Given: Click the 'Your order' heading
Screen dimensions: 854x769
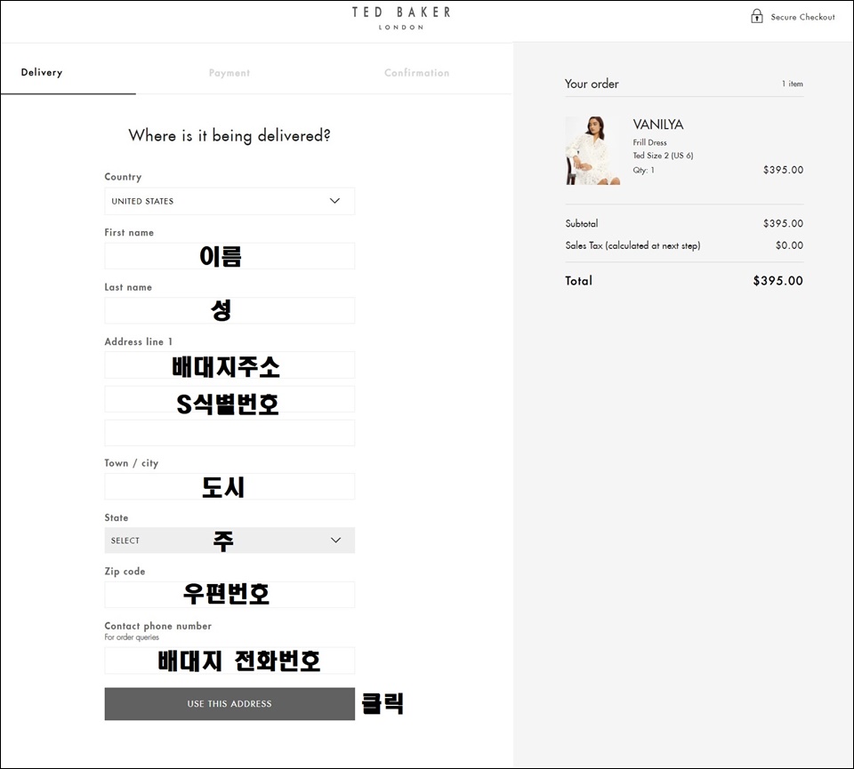Looking at the screenshot, I should pyautogui.click(x=592, y=84).
